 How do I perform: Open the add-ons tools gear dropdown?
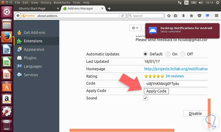[135, 28]
